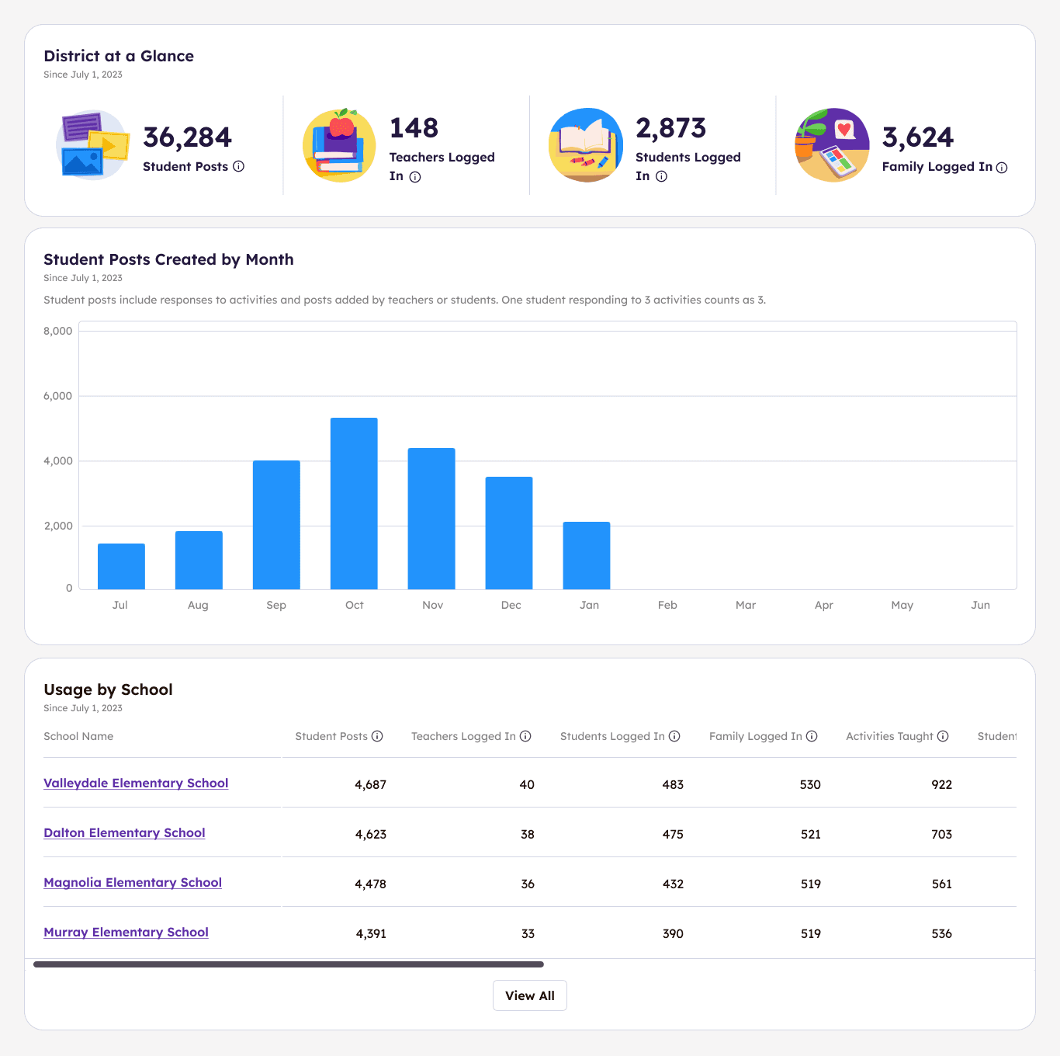Click the info icon beside Student Posts stat
Screen dimensions: 1060x1056
[x=238, y=167]
